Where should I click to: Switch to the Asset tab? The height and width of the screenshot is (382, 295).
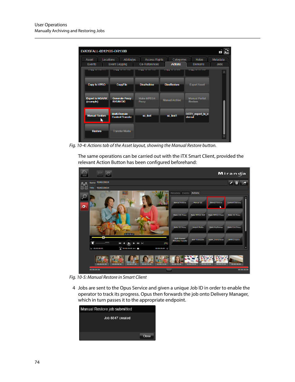89,59
